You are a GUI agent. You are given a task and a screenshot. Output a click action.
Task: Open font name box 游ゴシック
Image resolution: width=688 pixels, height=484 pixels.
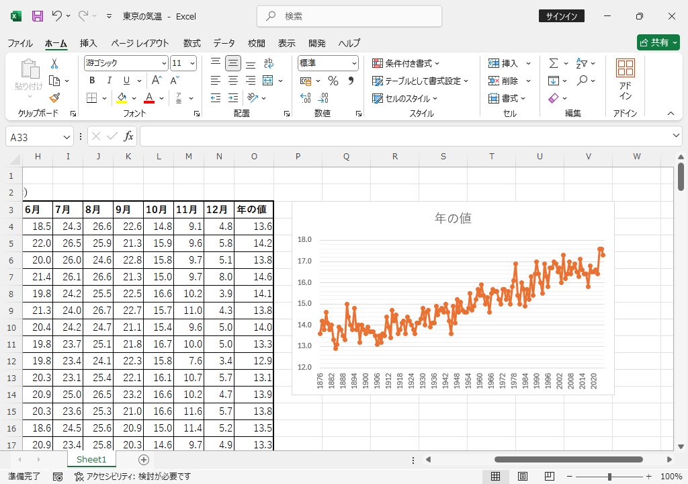point(126,63)
